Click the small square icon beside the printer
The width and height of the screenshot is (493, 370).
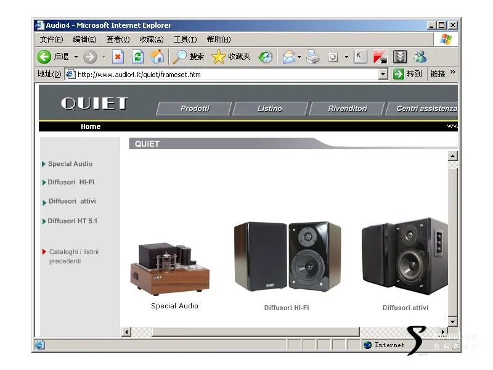point(333,57)
